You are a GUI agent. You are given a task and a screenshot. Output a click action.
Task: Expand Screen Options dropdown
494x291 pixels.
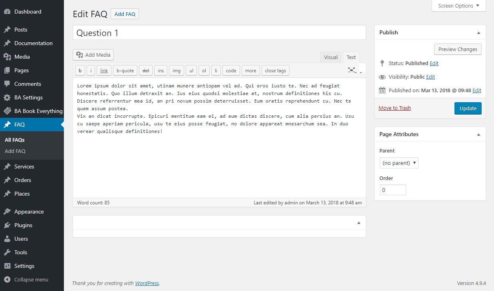pyautogui.click(x=458, y=6)
